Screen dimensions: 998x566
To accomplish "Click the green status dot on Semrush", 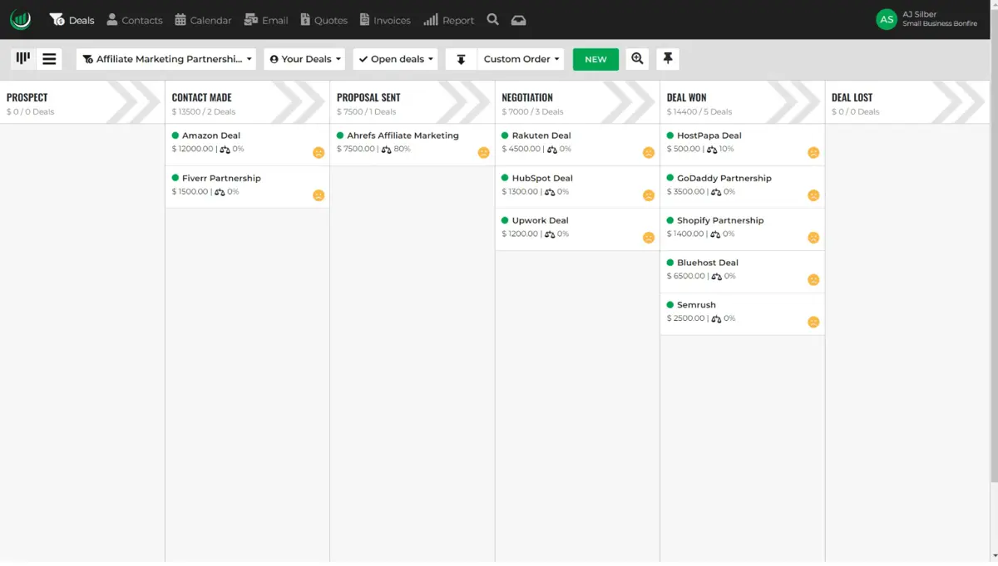I will [670, 305].
